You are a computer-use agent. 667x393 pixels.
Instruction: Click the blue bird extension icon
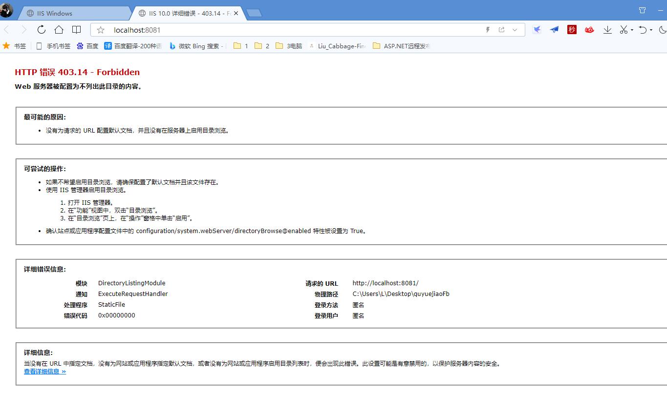pyautogui.click(x=537, y=30)
